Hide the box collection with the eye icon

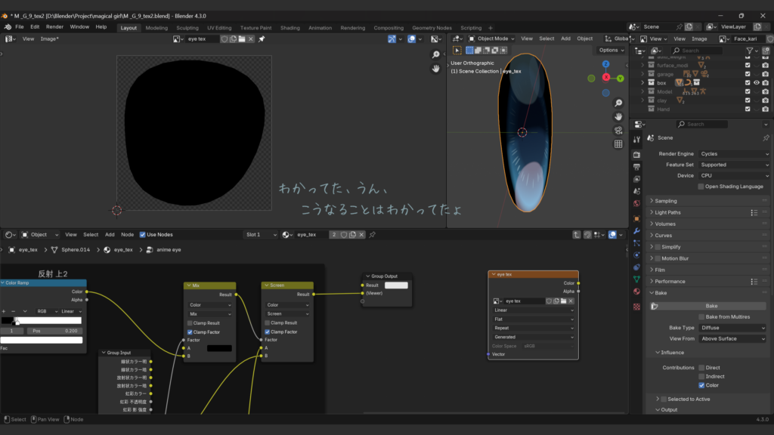(x=756, y=82)
